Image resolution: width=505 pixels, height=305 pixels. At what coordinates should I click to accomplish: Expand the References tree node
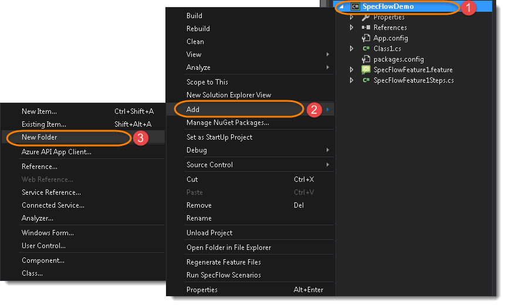(x=352, y=28)
